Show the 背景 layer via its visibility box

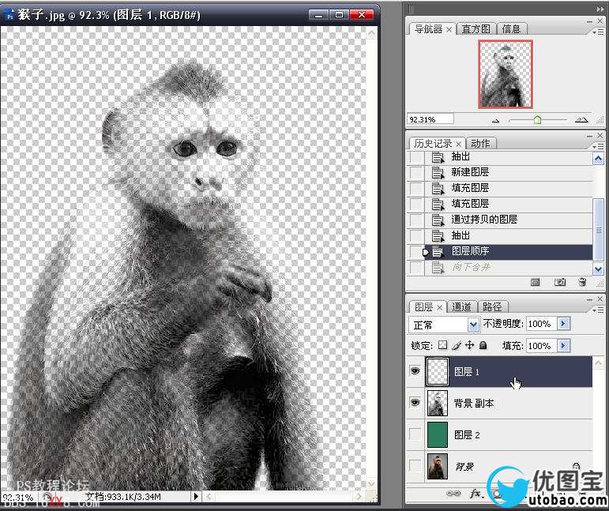415,465
